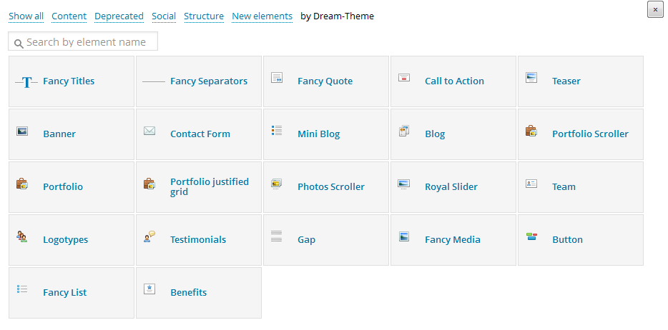Click the Portfolio briefcase icon
This screenshot has height=330, width=668.
pyautogui.click(x=22, y=184)
